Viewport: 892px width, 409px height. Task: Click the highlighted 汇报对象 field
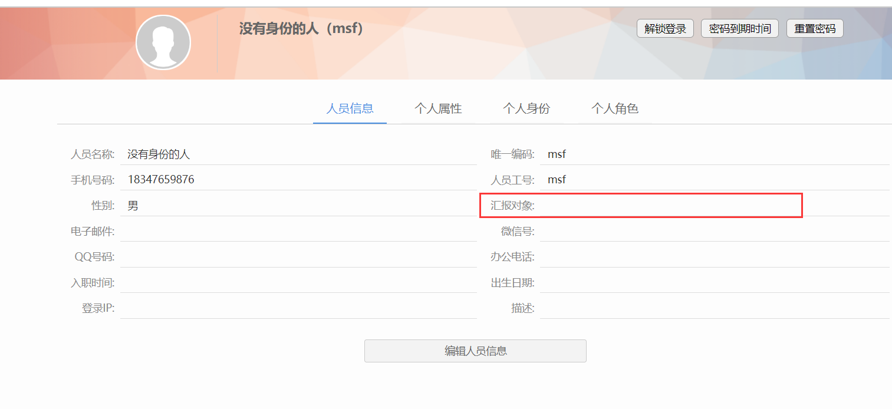(670, 206)
